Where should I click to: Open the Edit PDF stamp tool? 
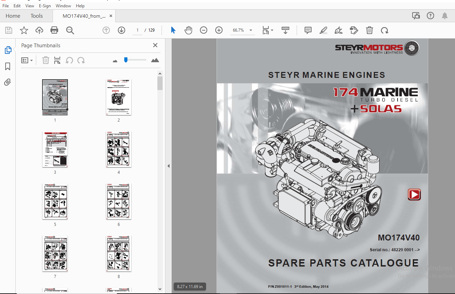(x=354, y=30)
